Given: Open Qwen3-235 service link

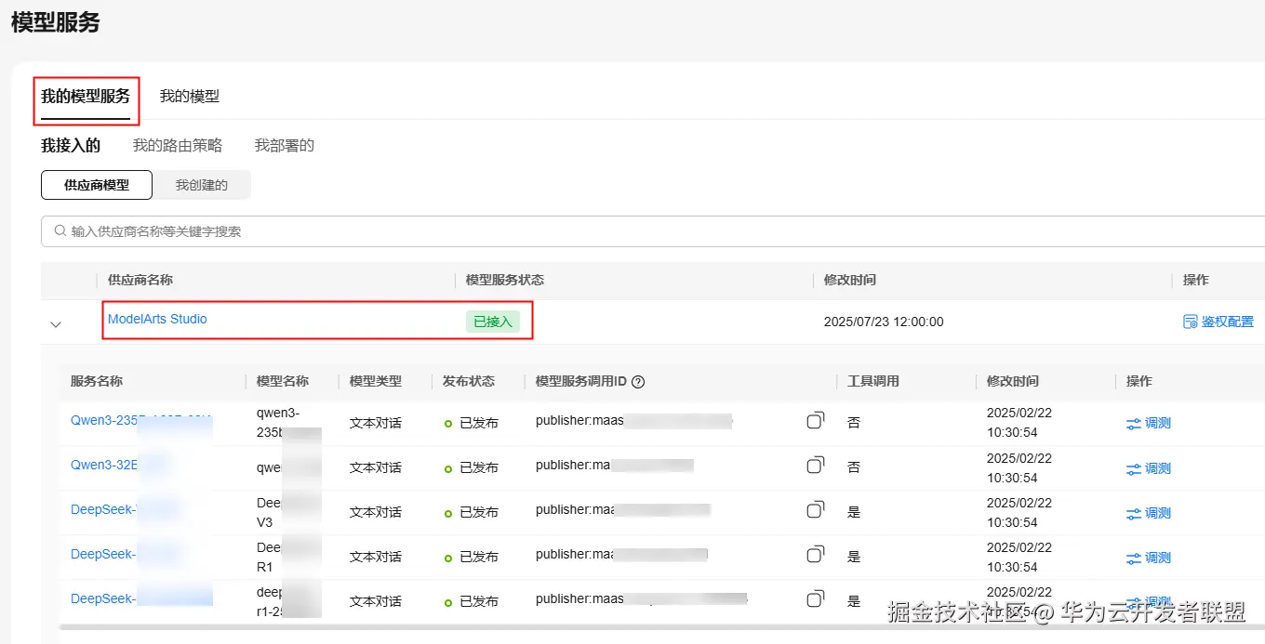Looking at the screenshot, I should click(141, 420).
